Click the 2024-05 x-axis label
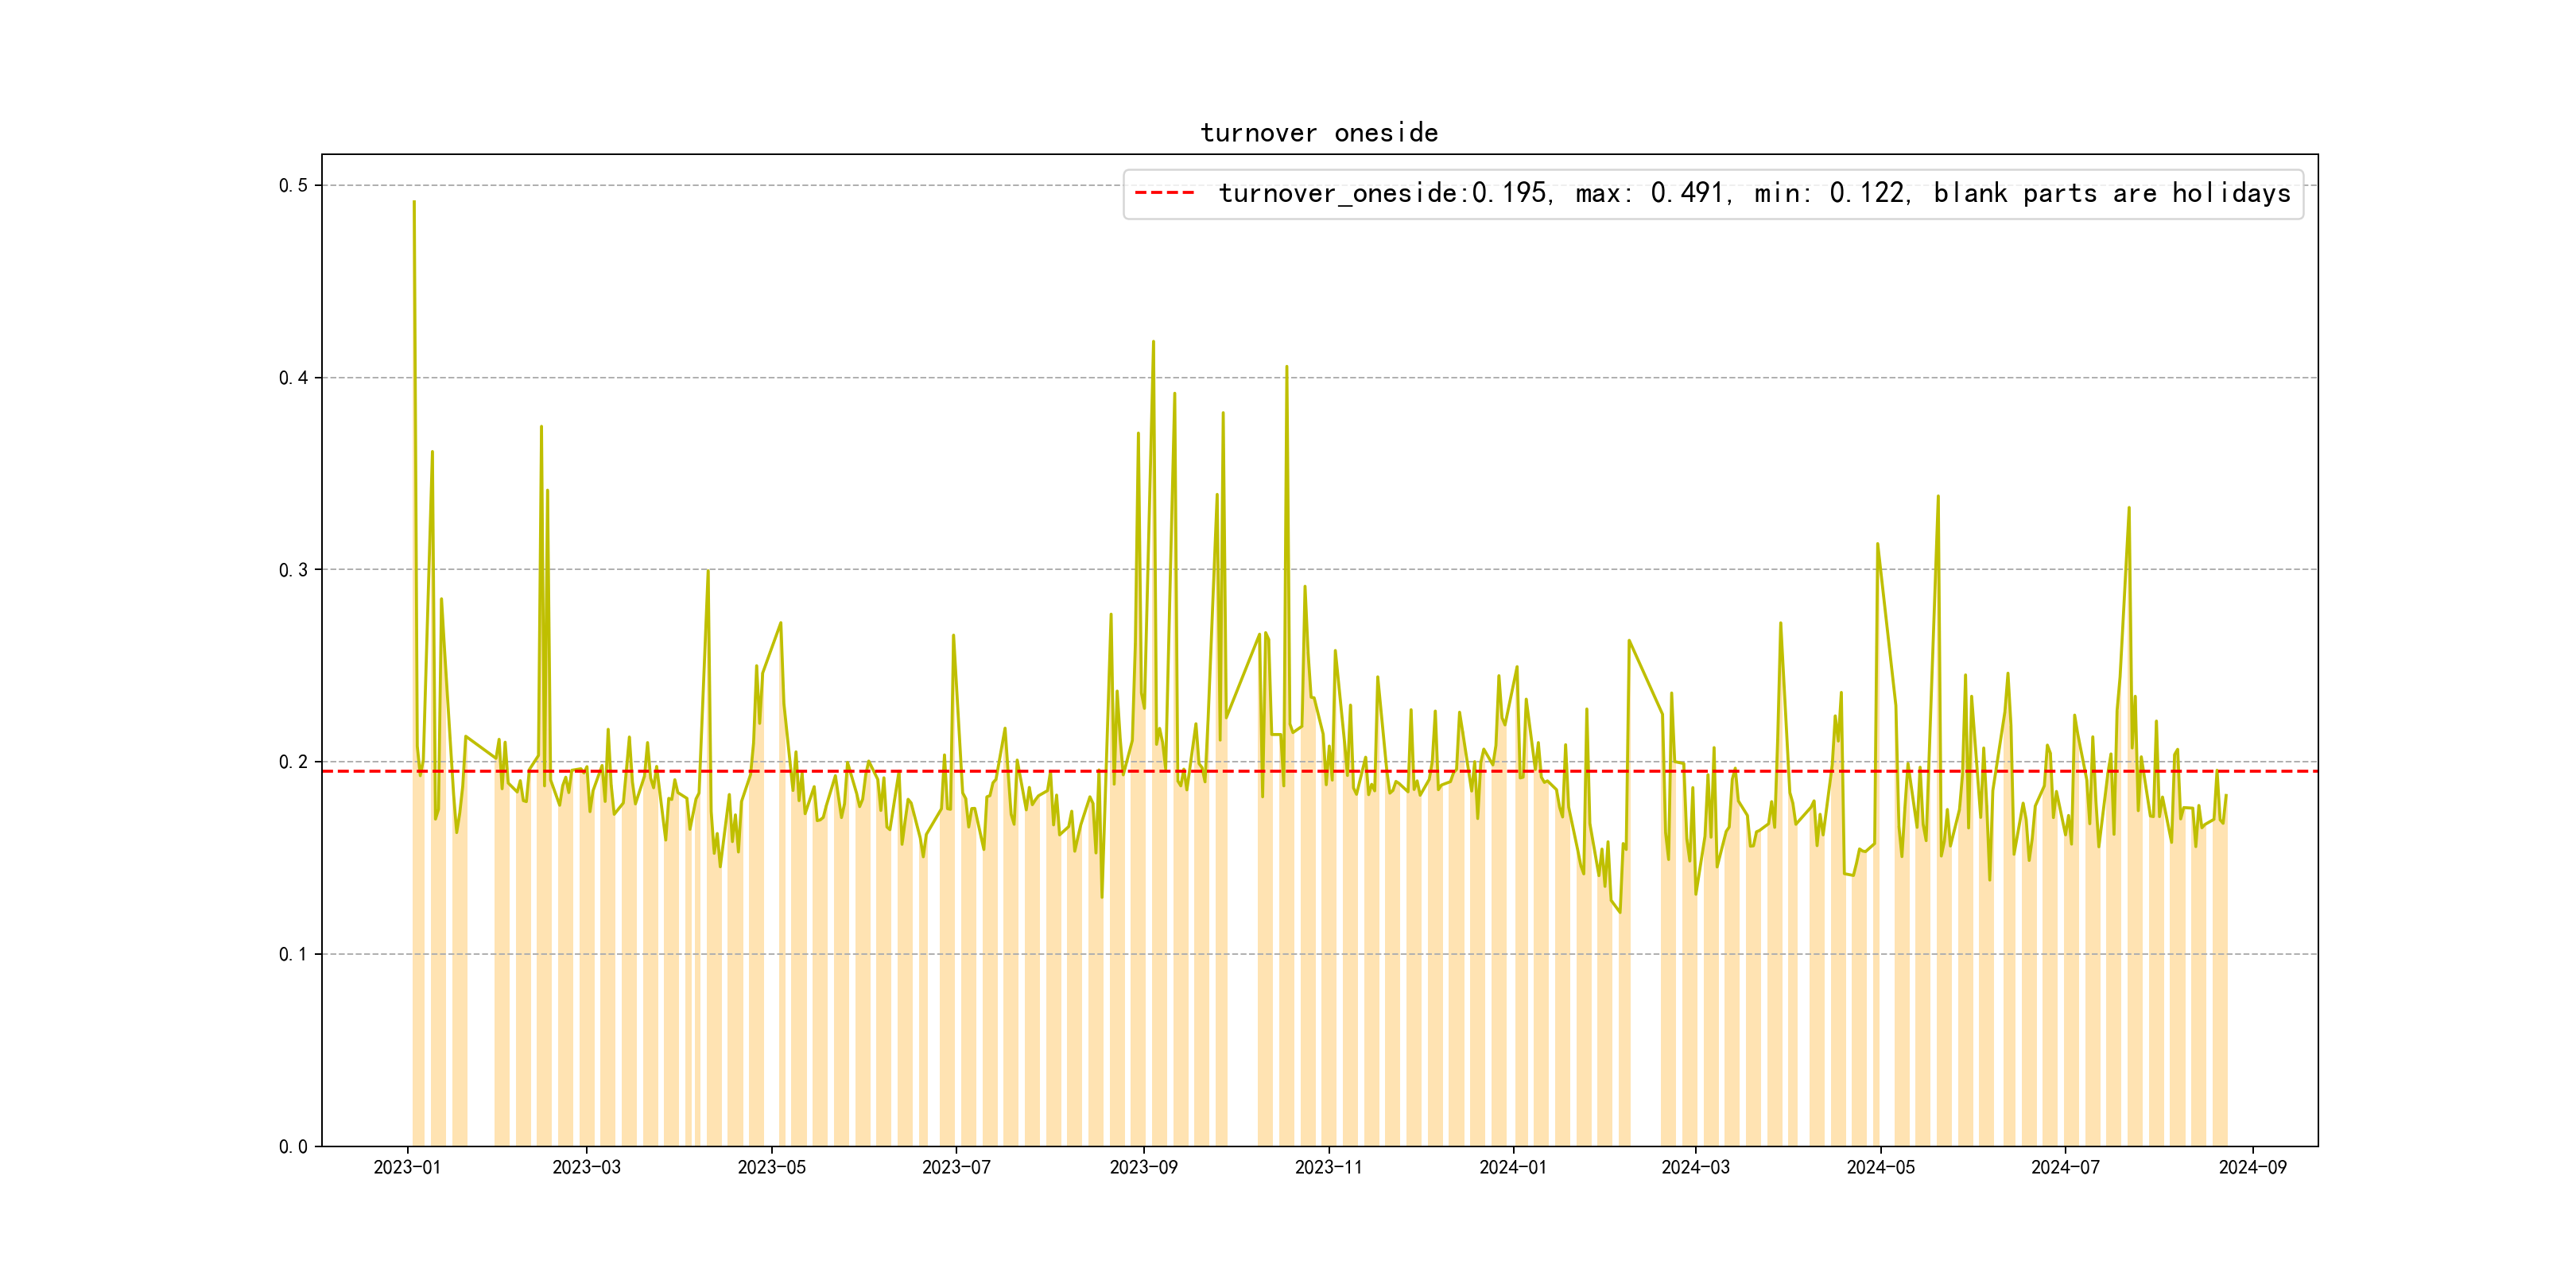Viewport: 2576px width, 1288px height. tap(1880, 1167)
